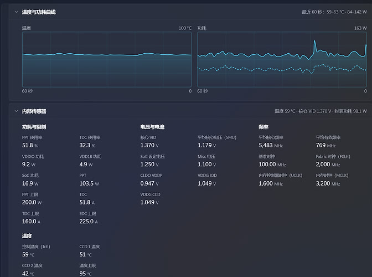The image size is (372, 277).
Task: Select the VDD18 功耗 value 4.9 W
Action: tap(86, 164)
